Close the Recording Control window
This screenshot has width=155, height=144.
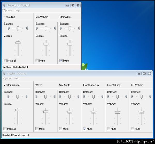pyautogui.click(x=78, y=5)
